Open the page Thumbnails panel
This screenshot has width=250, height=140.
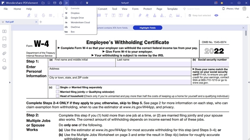point(4,31)
